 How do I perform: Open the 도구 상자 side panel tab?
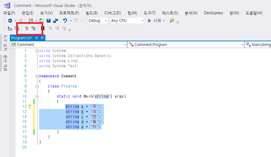click(5, 43)
